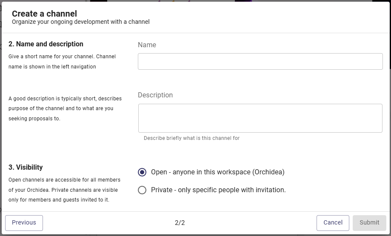Choose the Private visibility radio circle
This screenshot has height=236, width=391.
(142, 190)
